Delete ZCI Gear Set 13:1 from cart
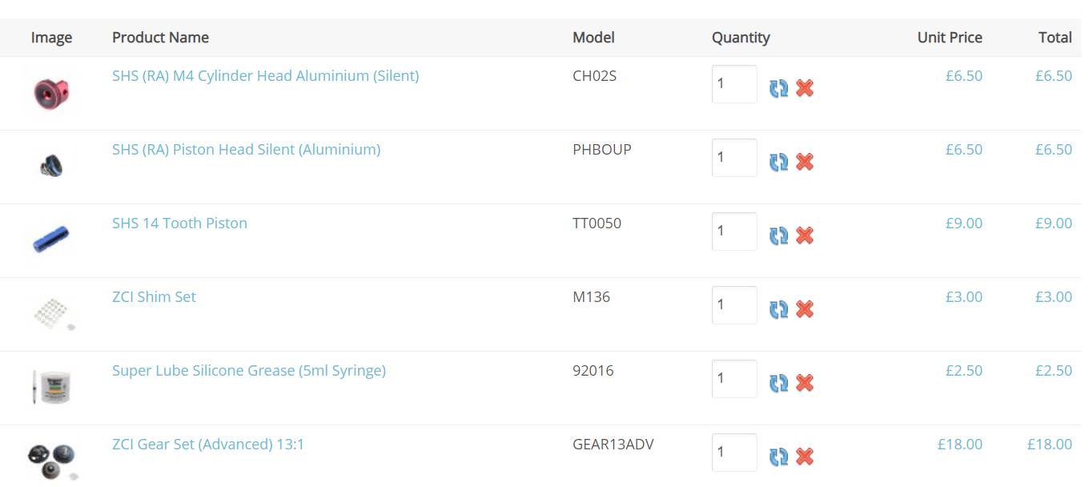The height and width of the screenshot is (487, 1089). click(805, 457)
